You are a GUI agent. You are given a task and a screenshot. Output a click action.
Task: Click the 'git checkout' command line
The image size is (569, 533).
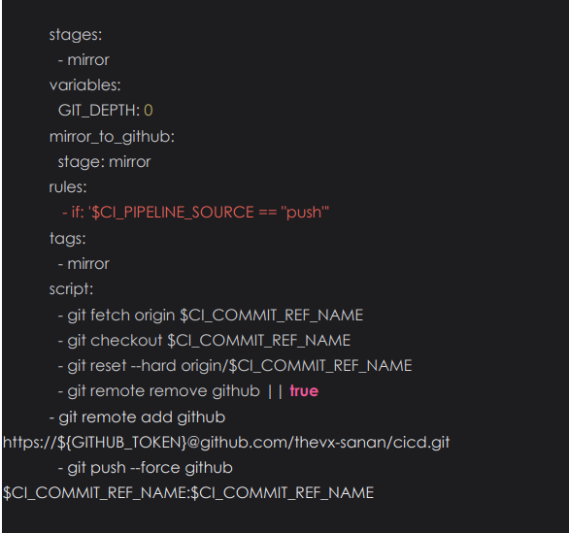pyautogui.click(x=204, y=341)
